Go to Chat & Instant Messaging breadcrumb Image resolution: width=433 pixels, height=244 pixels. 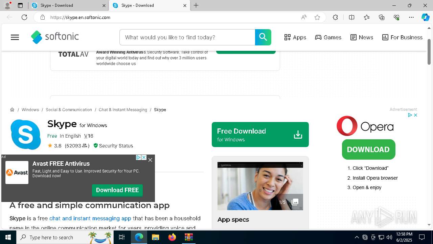click(x=123, y=109)
